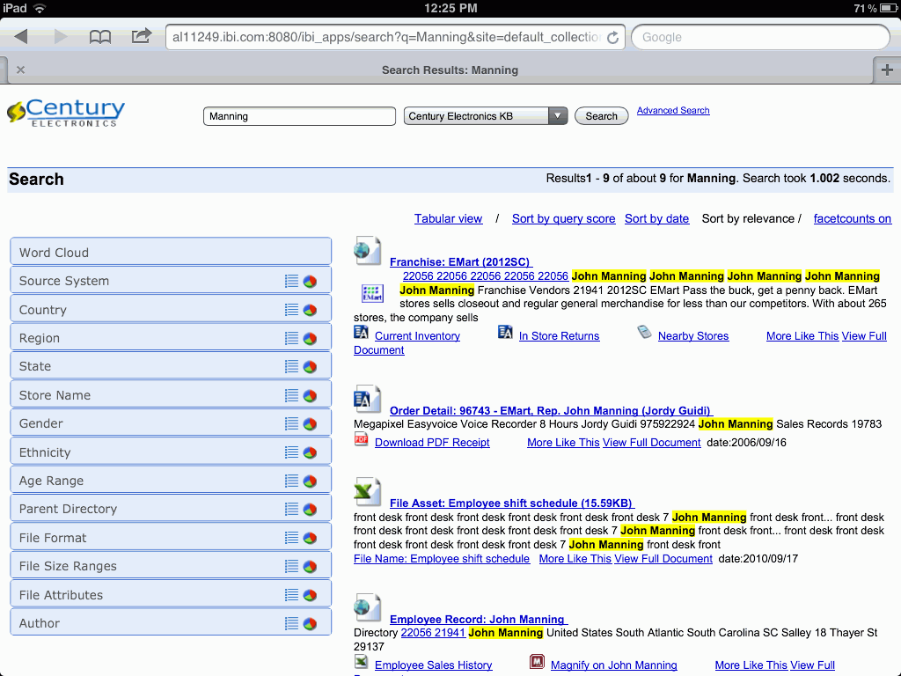Close the Search Results: Manning tab
The image size is (901, 676).
[x=21, y=70]
